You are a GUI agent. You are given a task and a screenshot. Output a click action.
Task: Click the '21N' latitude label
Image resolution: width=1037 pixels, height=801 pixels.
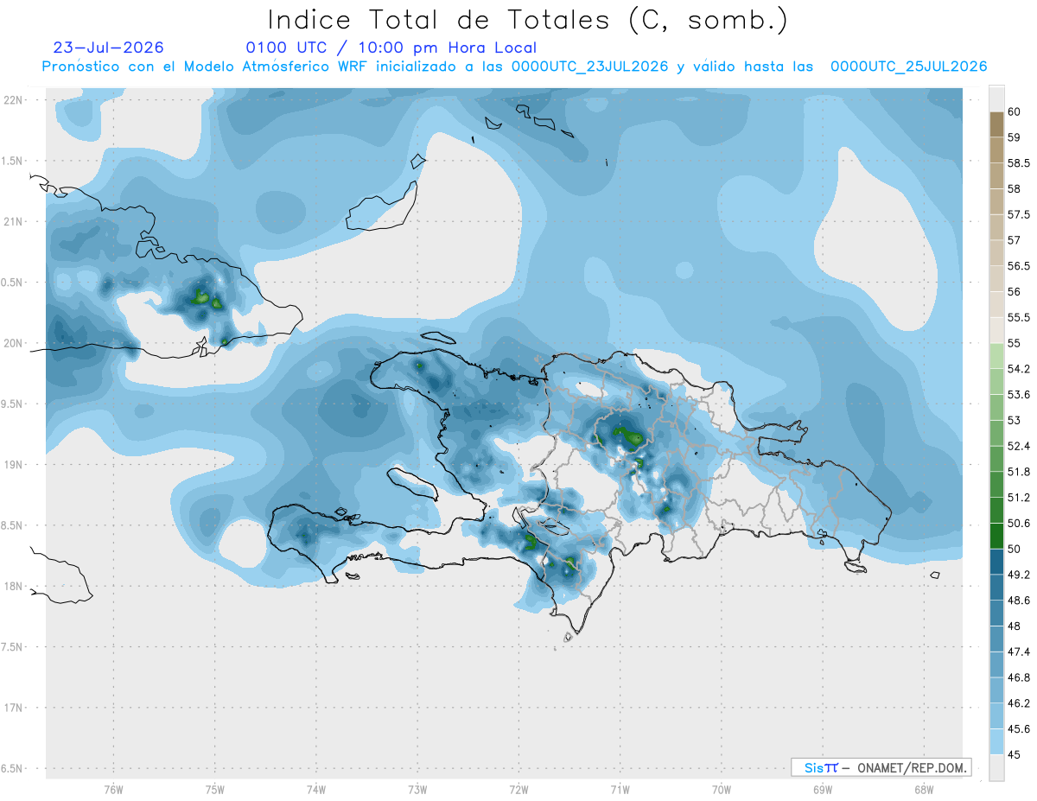tap(14, 221)
